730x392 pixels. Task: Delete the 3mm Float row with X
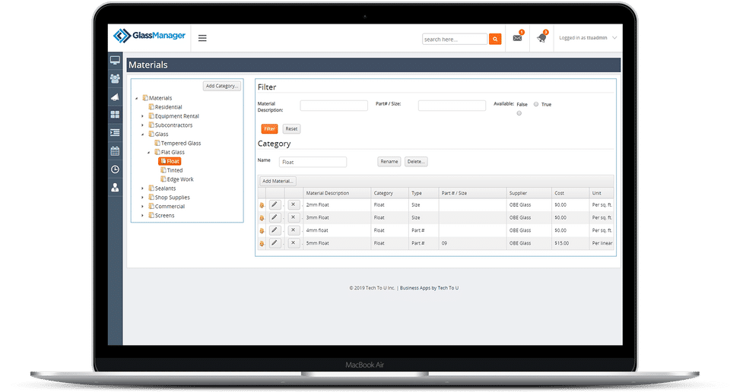pos(294,217)
